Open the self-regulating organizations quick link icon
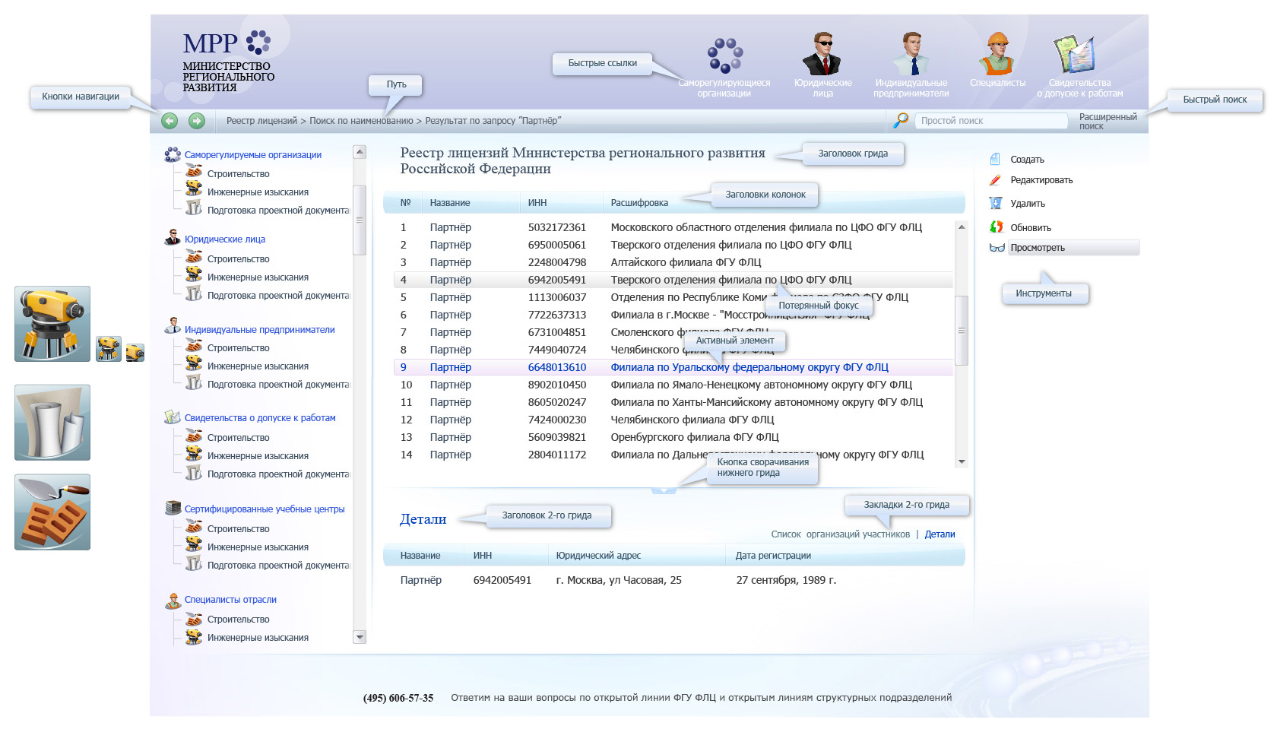 click(x=724, y=56)
